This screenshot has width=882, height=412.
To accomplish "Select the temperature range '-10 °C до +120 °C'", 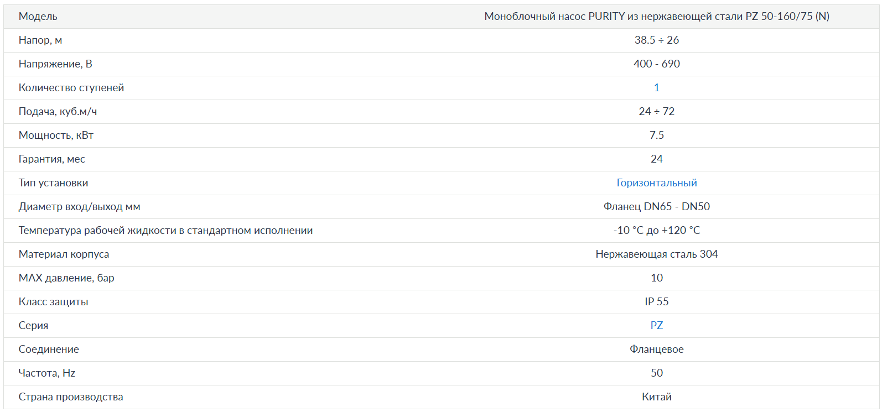I will pyautogui.click(x=656, y=230).
